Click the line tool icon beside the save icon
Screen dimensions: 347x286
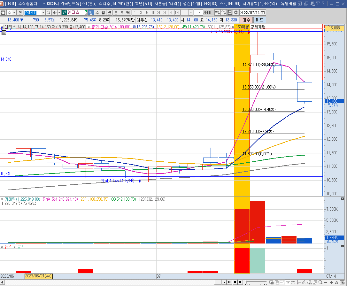224,12
